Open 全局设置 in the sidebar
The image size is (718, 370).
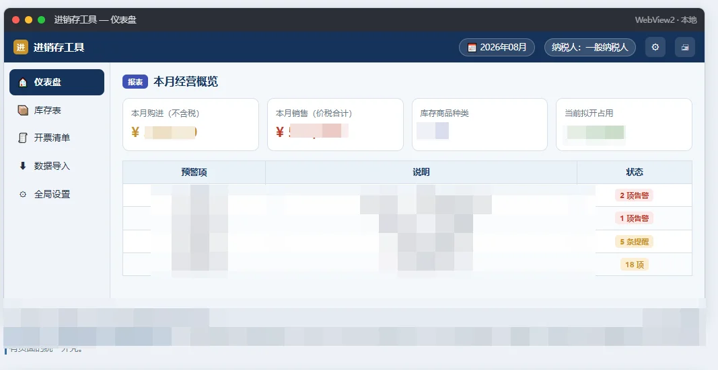click(57, 194)
